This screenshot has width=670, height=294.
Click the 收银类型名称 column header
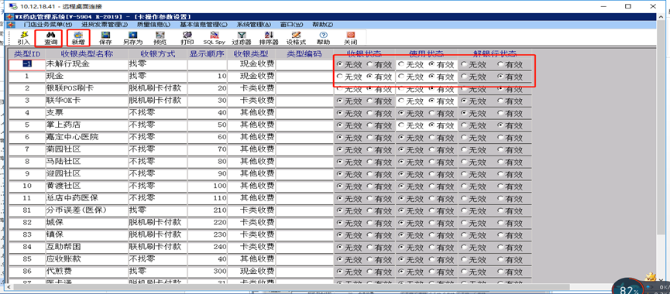86,53
